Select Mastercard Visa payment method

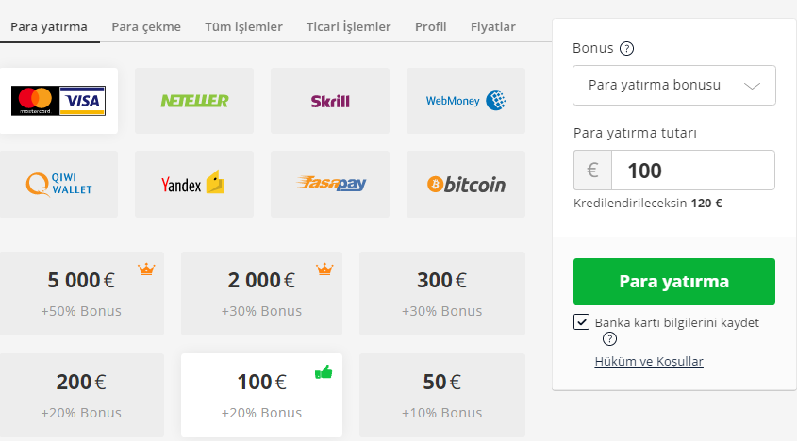point(58,100)
